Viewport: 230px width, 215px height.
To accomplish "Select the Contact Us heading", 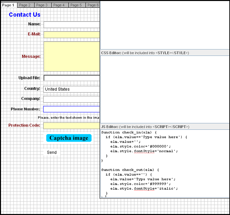I will pyautogui.click(x=25, y=15).
